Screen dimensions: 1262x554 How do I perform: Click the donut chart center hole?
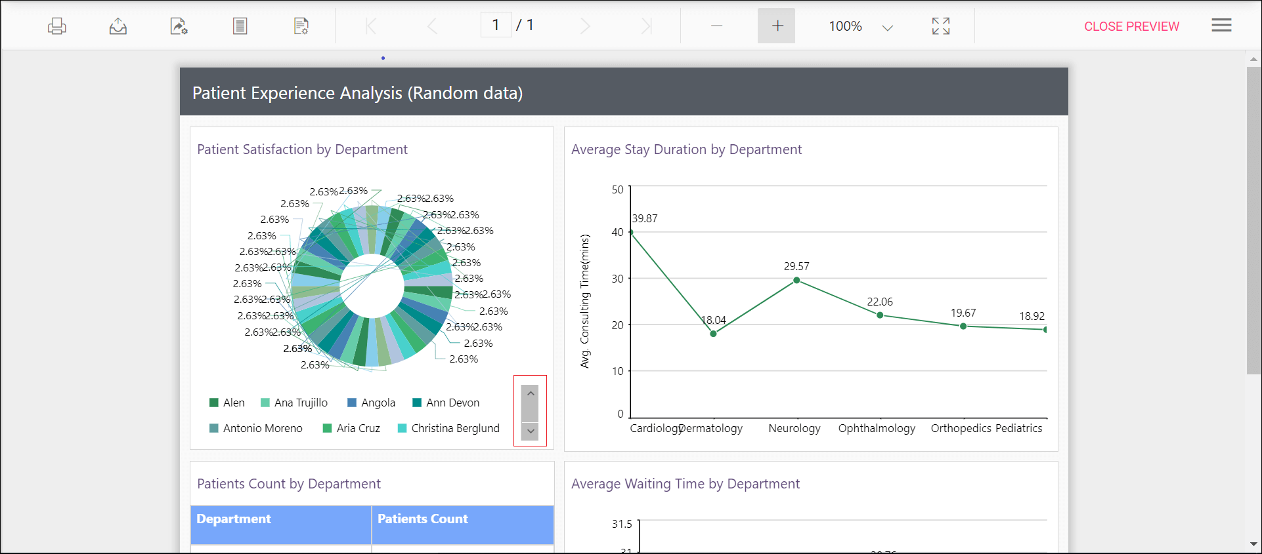pyautogui.click(x=372, y=286)
